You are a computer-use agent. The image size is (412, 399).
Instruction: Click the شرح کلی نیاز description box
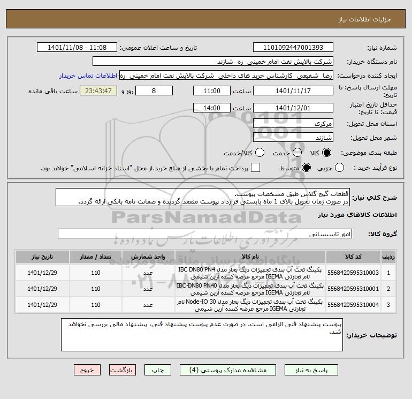[x=203, y=197]
